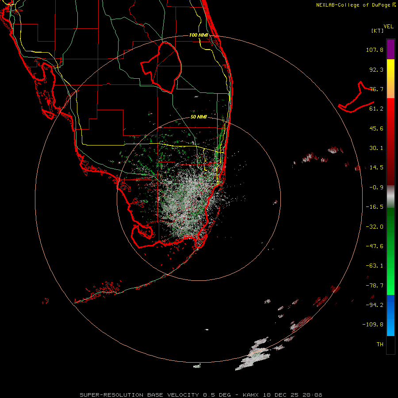Click the -16.5 velocity scale value

[x=375, y=207]
